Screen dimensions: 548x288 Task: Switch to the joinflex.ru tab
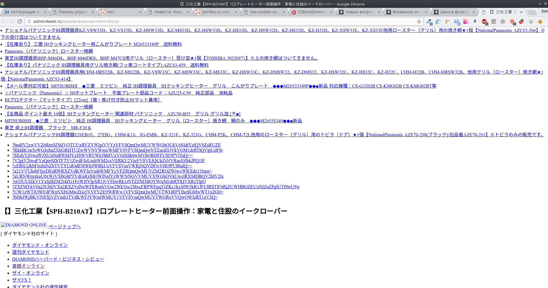pyautogui.click(x=216, y=12)
